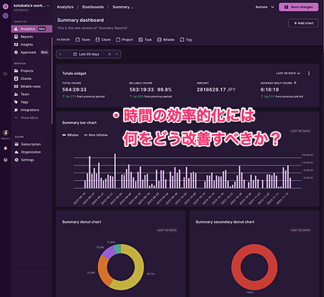Screen dimensions: 324x297
Task: Filter by Tag
Action: point(186,39)
